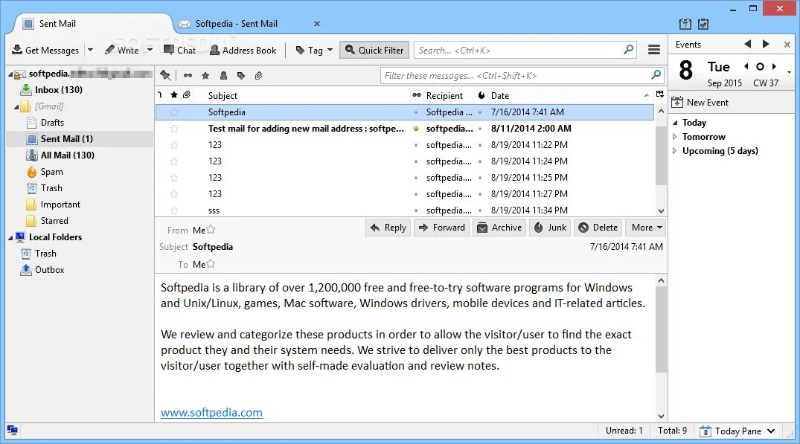Toggle pin to keep filters applied
Screen dimensions: 800x444
point(164,75)
